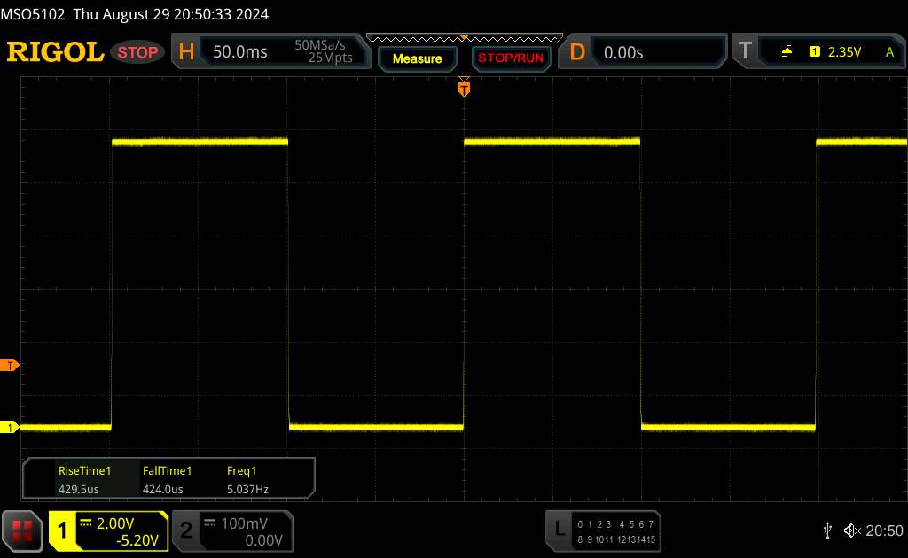This screenshot has width=908, height=558.
Task: Click digital channels 0 1 2 3 row
Action: pos(593,524)
